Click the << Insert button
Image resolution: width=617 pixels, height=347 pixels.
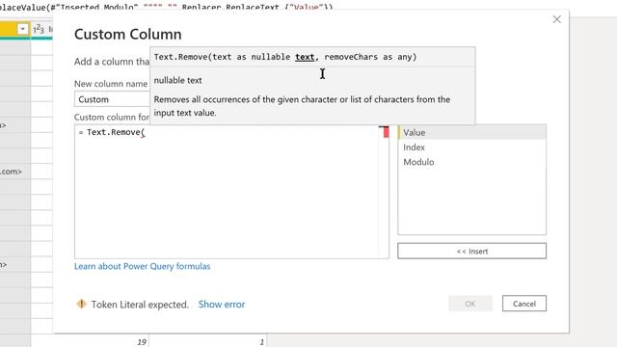(471, 251)
